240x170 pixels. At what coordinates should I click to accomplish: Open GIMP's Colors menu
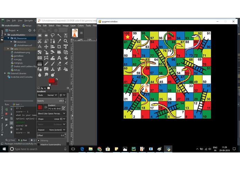point(80,25)
